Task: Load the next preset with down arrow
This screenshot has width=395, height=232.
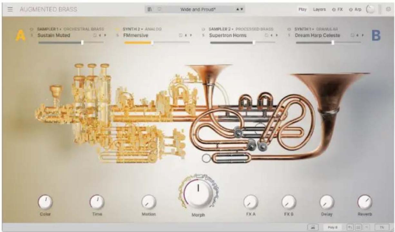Action: click(x=242, y=10)
